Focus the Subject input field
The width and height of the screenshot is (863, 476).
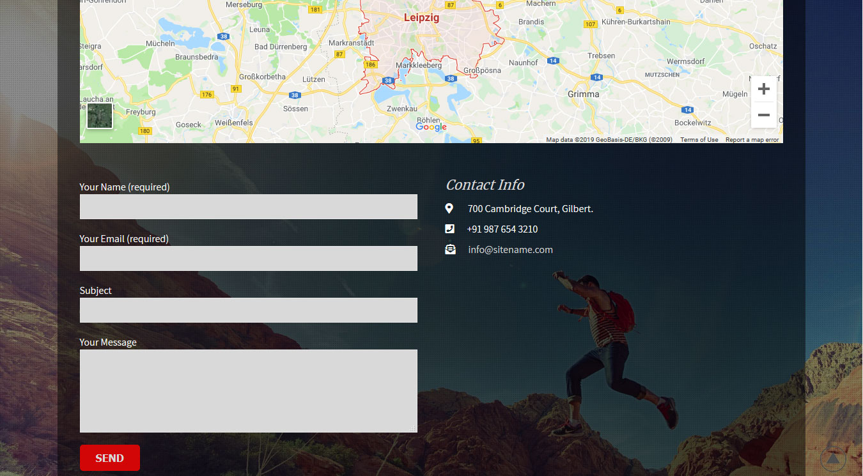pos(249,310)
